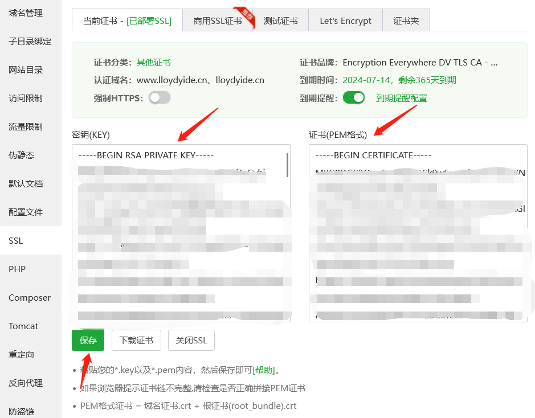535x418 pixels.
Task: Switch to the 测试证书 tab
Action: pyautogui.click(x=280, y=21)
